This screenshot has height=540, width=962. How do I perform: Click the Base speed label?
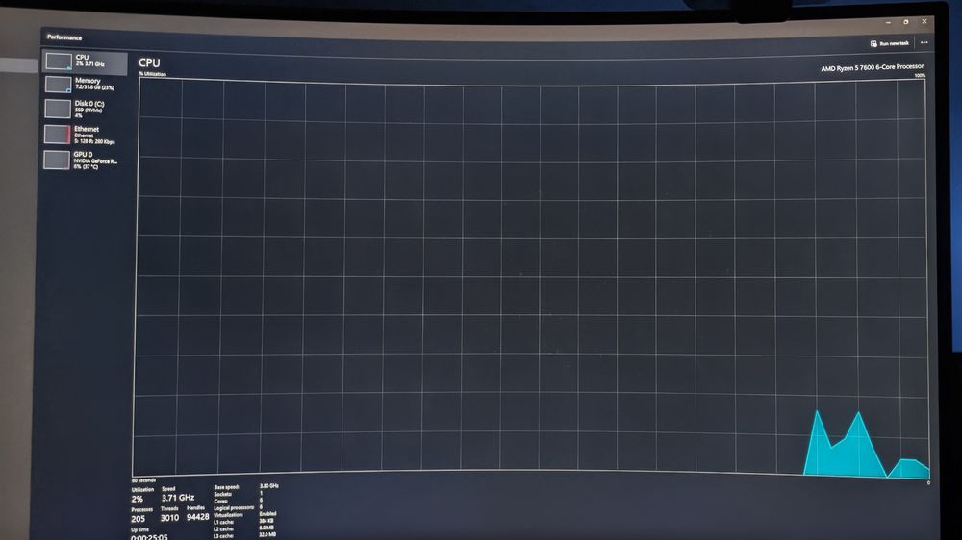(x=226, y=487)
